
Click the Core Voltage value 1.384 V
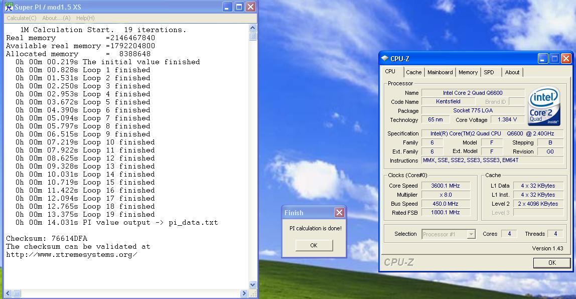click(x=507, y=120)
